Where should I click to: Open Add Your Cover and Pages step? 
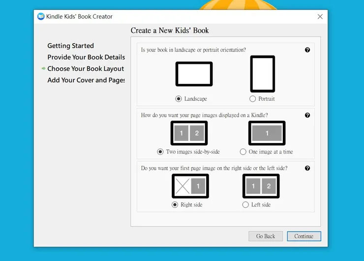86,80
